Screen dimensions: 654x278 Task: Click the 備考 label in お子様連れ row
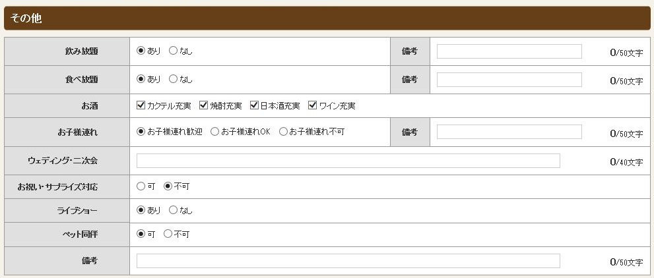(410, 132)
